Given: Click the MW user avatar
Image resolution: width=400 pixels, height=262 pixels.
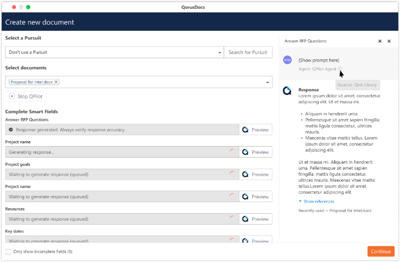Looking at the screenshot, I should (287, 60).
